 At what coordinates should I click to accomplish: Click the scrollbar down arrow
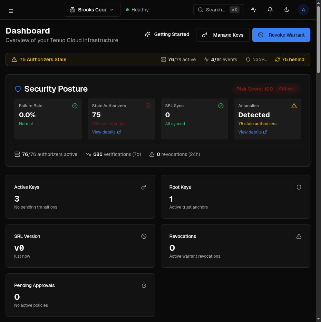click(x=318, y=319)
